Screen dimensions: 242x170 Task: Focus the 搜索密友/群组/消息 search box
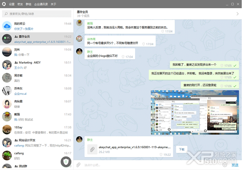pyautogui.click(x=37, y=14)
